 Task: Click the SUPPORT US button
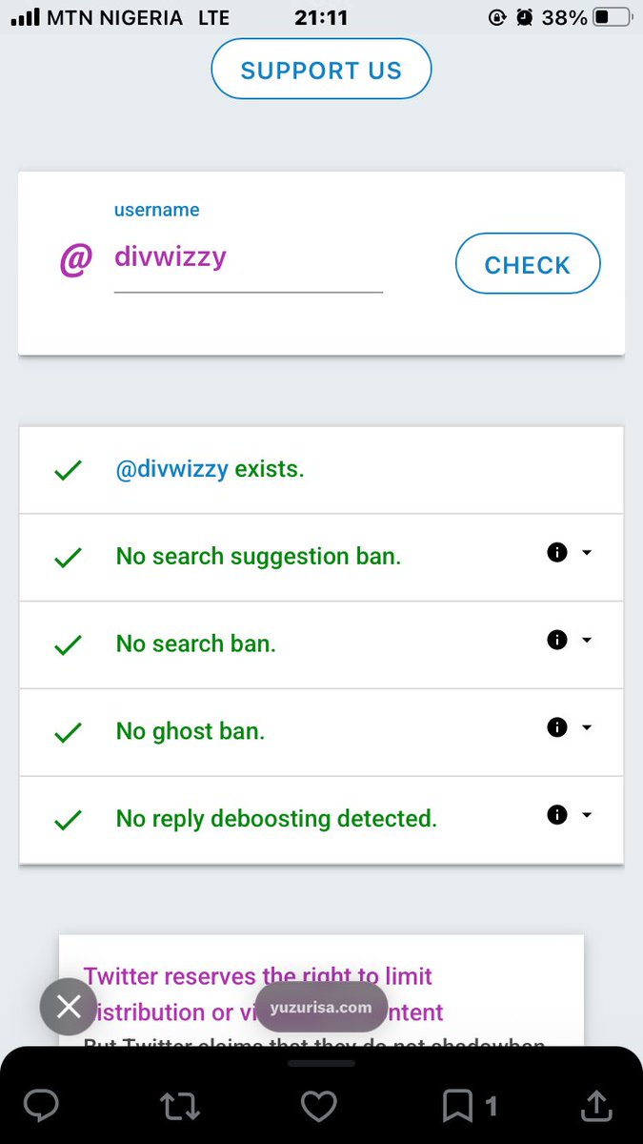click(321, 70)
